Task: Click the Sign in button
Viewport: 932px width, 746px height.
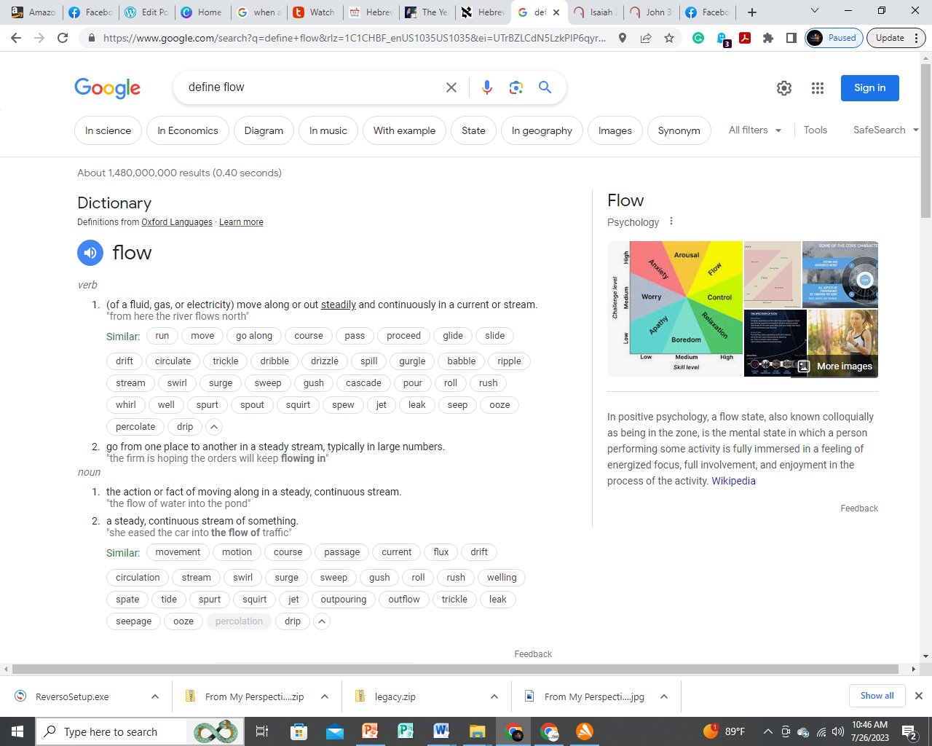Action: [x=869, y=88]
